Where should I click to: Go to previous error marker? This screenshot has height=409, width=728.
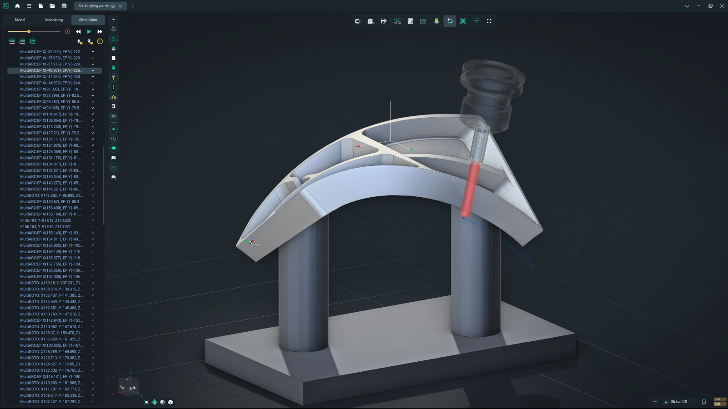pos(80,41)
